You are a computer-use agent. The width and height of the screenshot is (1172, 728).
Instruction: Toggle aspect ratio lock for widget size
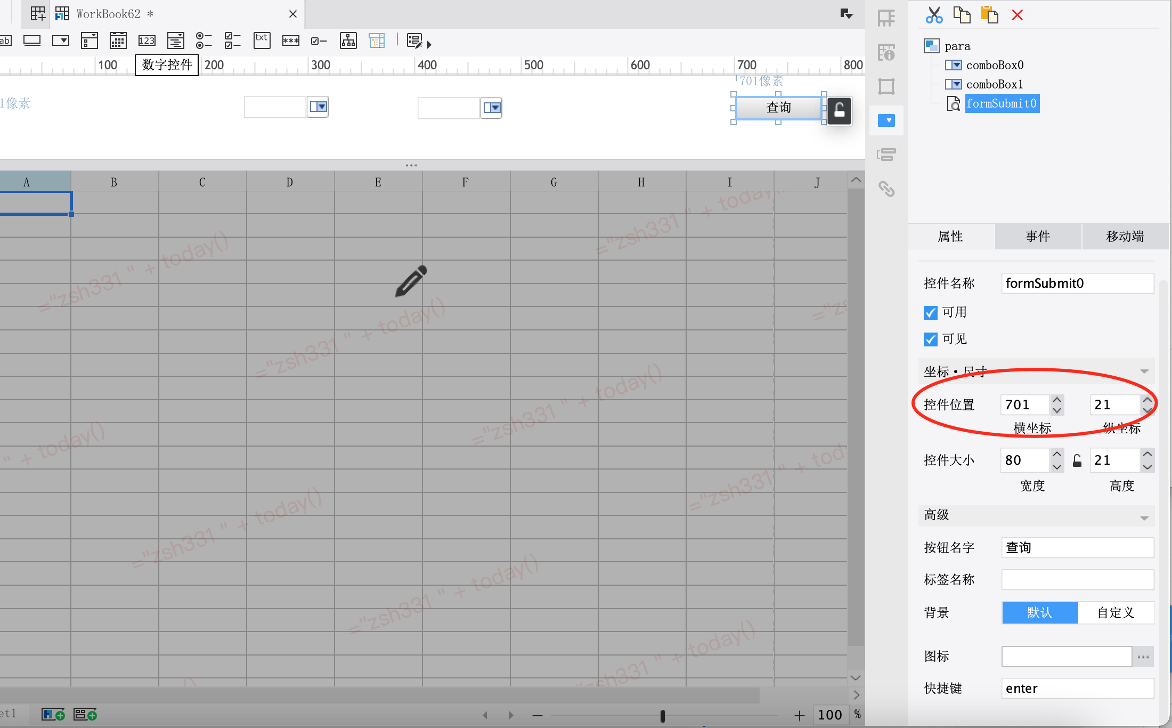(x=1077, y=460)
